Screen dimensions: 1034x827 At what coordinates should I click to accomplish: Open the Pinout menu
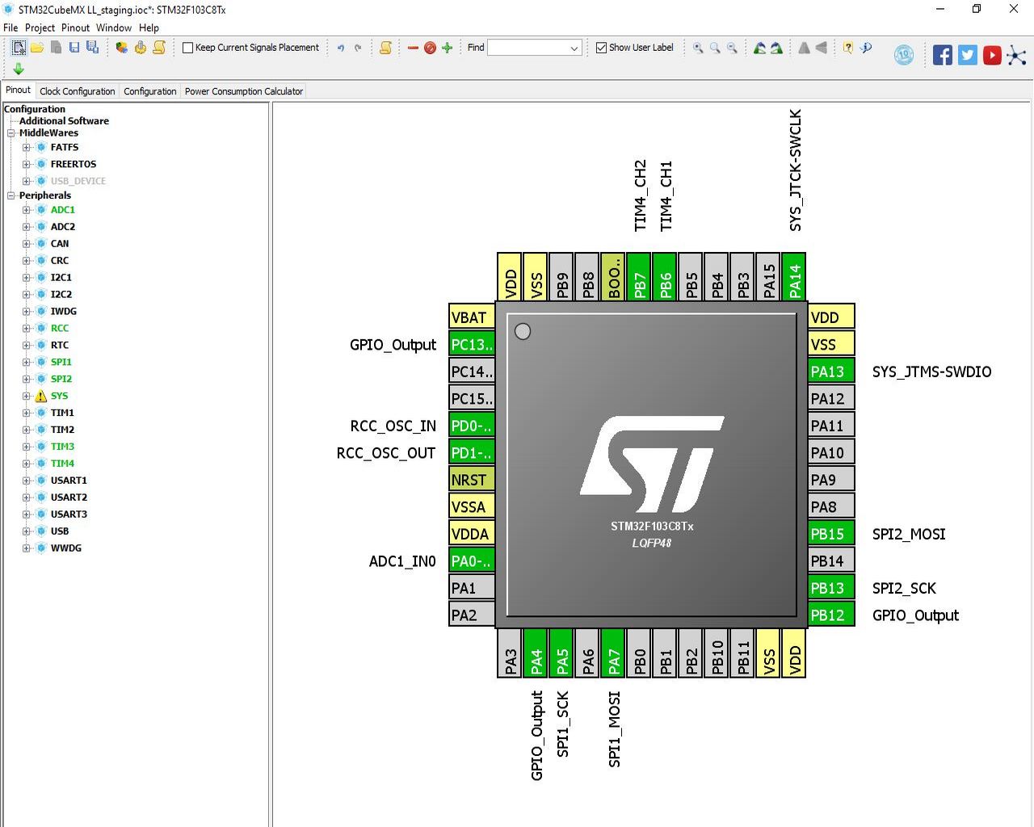coord(75,27)
